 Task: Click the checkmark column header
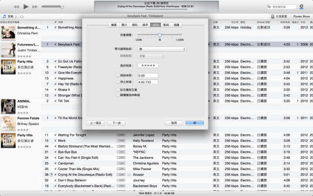tap(55, 22)
